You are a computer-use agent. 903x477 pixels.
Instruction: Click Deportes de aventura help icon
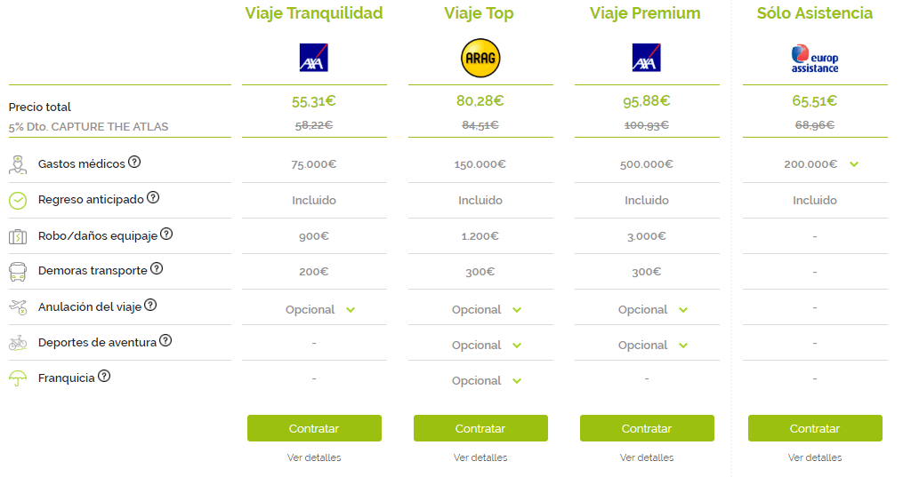tap(165, 341)
